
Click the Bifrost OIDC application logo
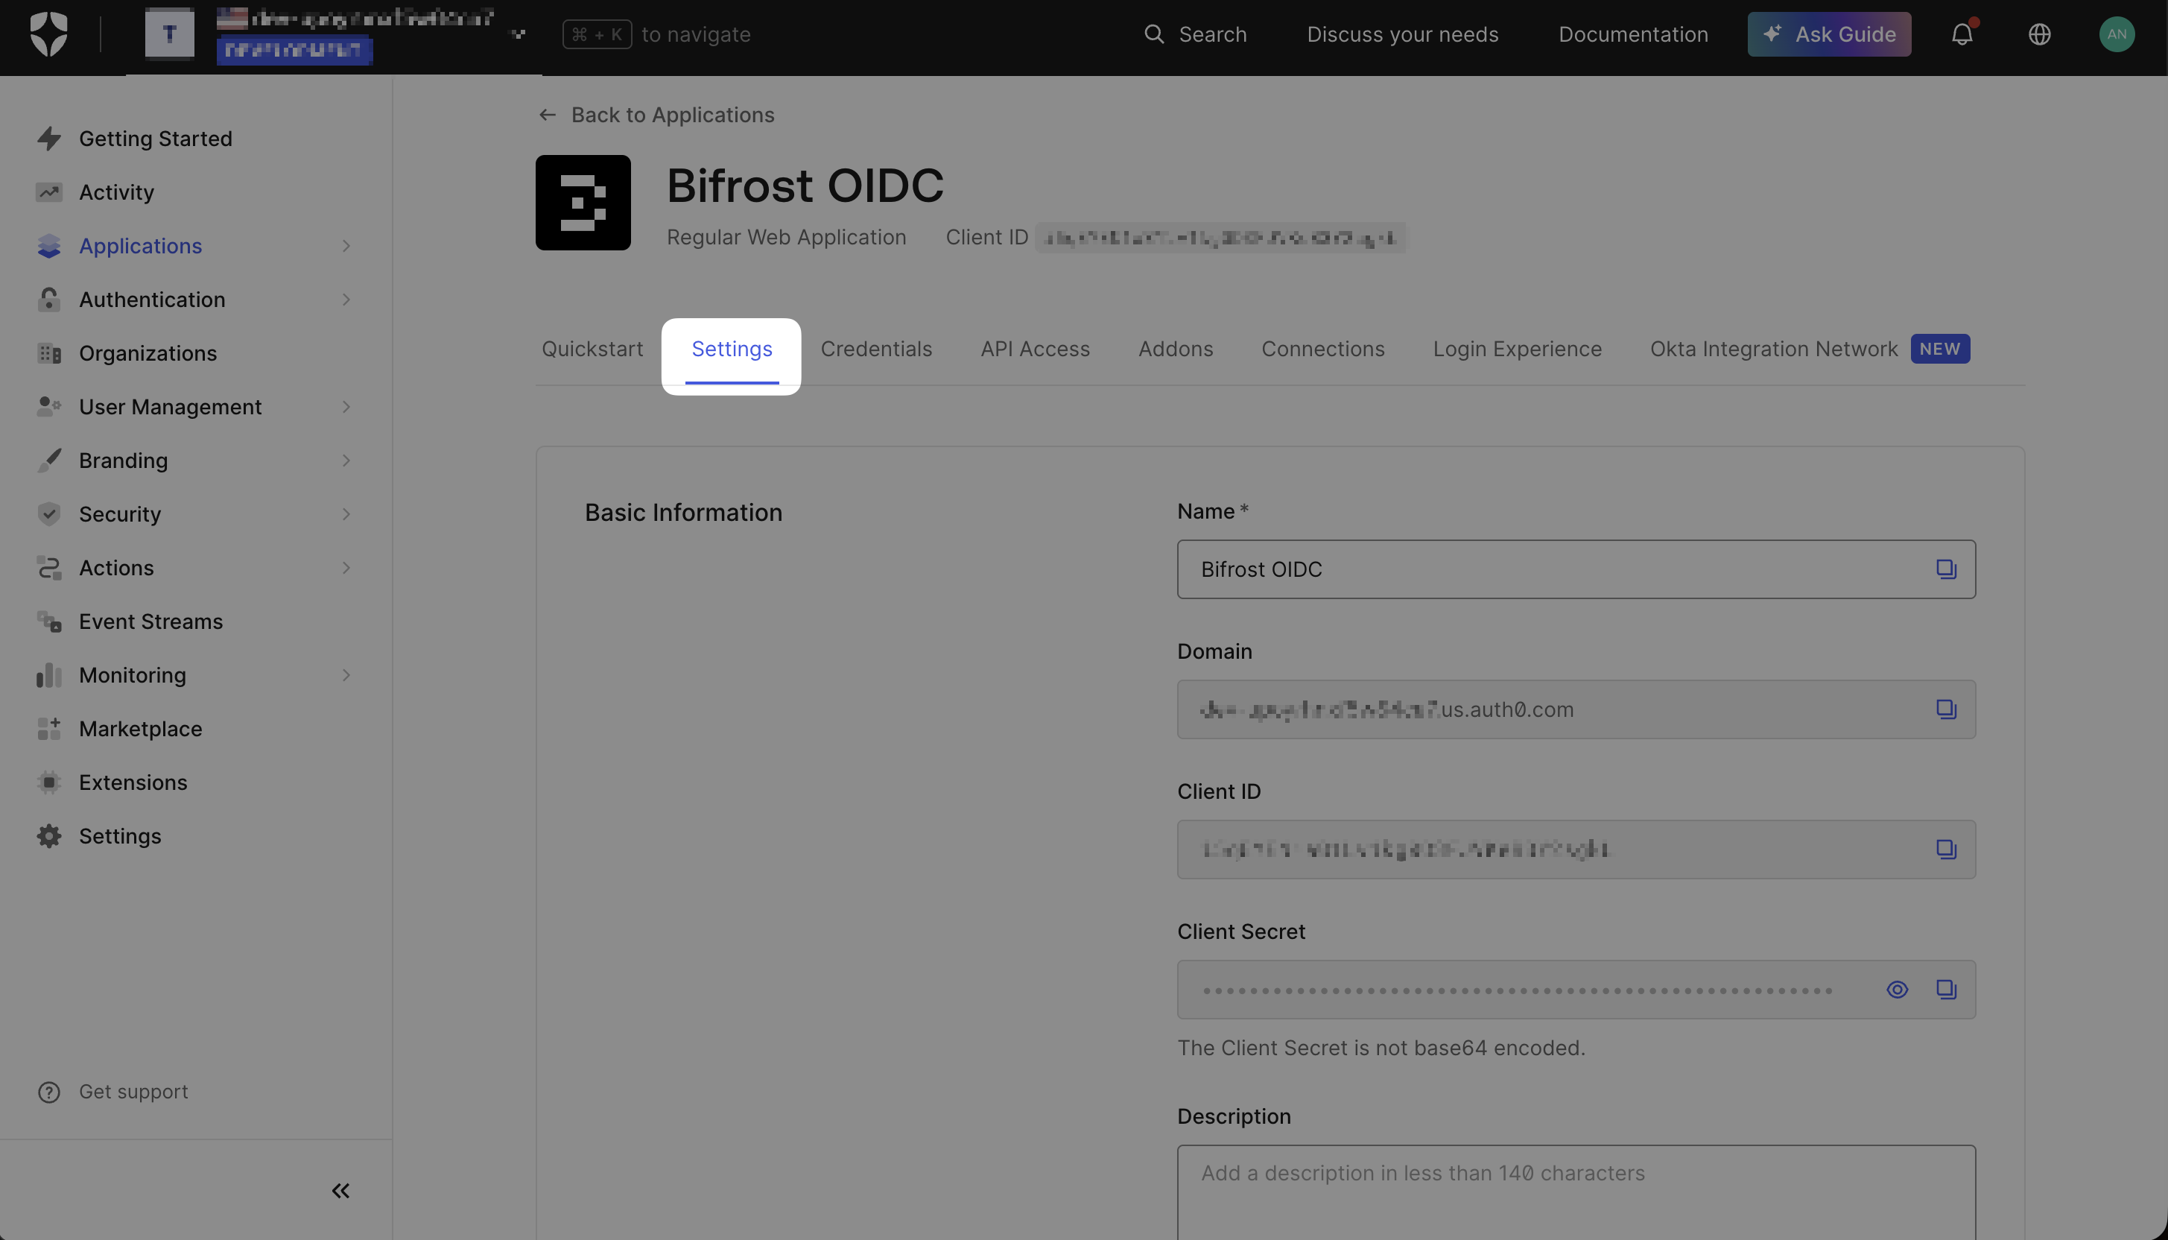(583, 203)
